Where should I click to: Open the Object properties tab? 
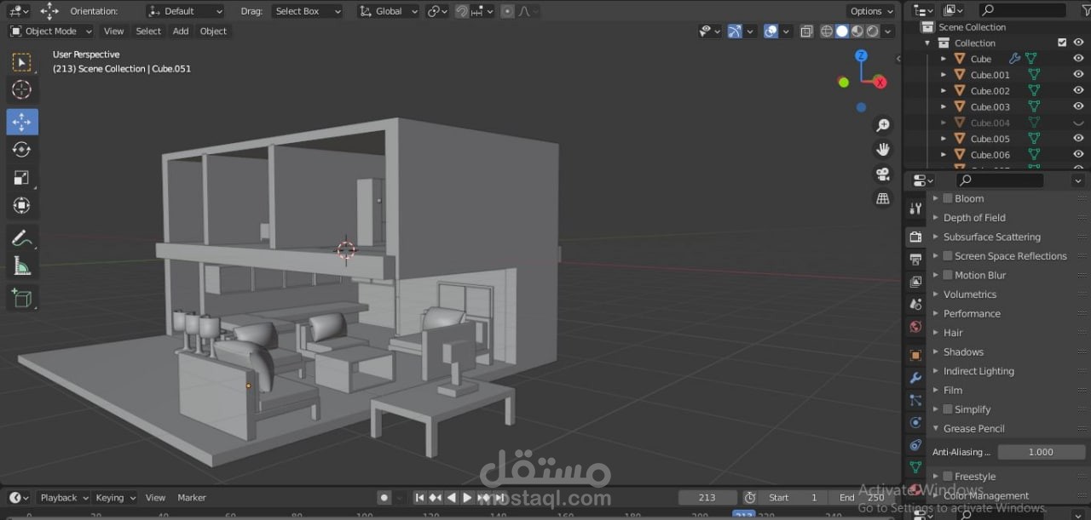[915, 355]
